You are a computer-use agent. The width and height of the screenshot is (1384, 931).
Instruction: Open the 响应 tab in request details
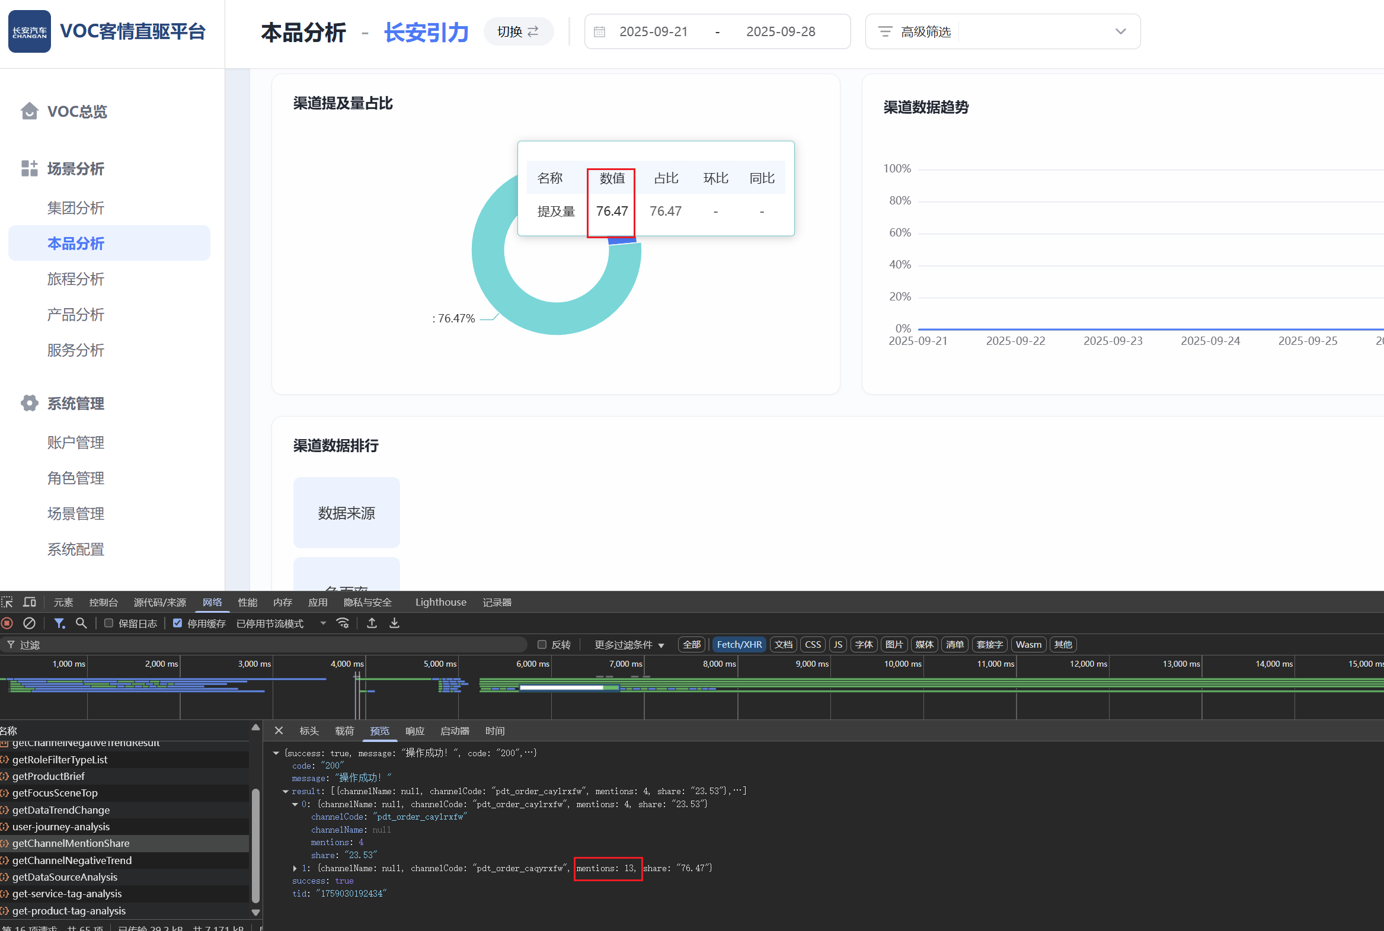(x=414, y=731)
